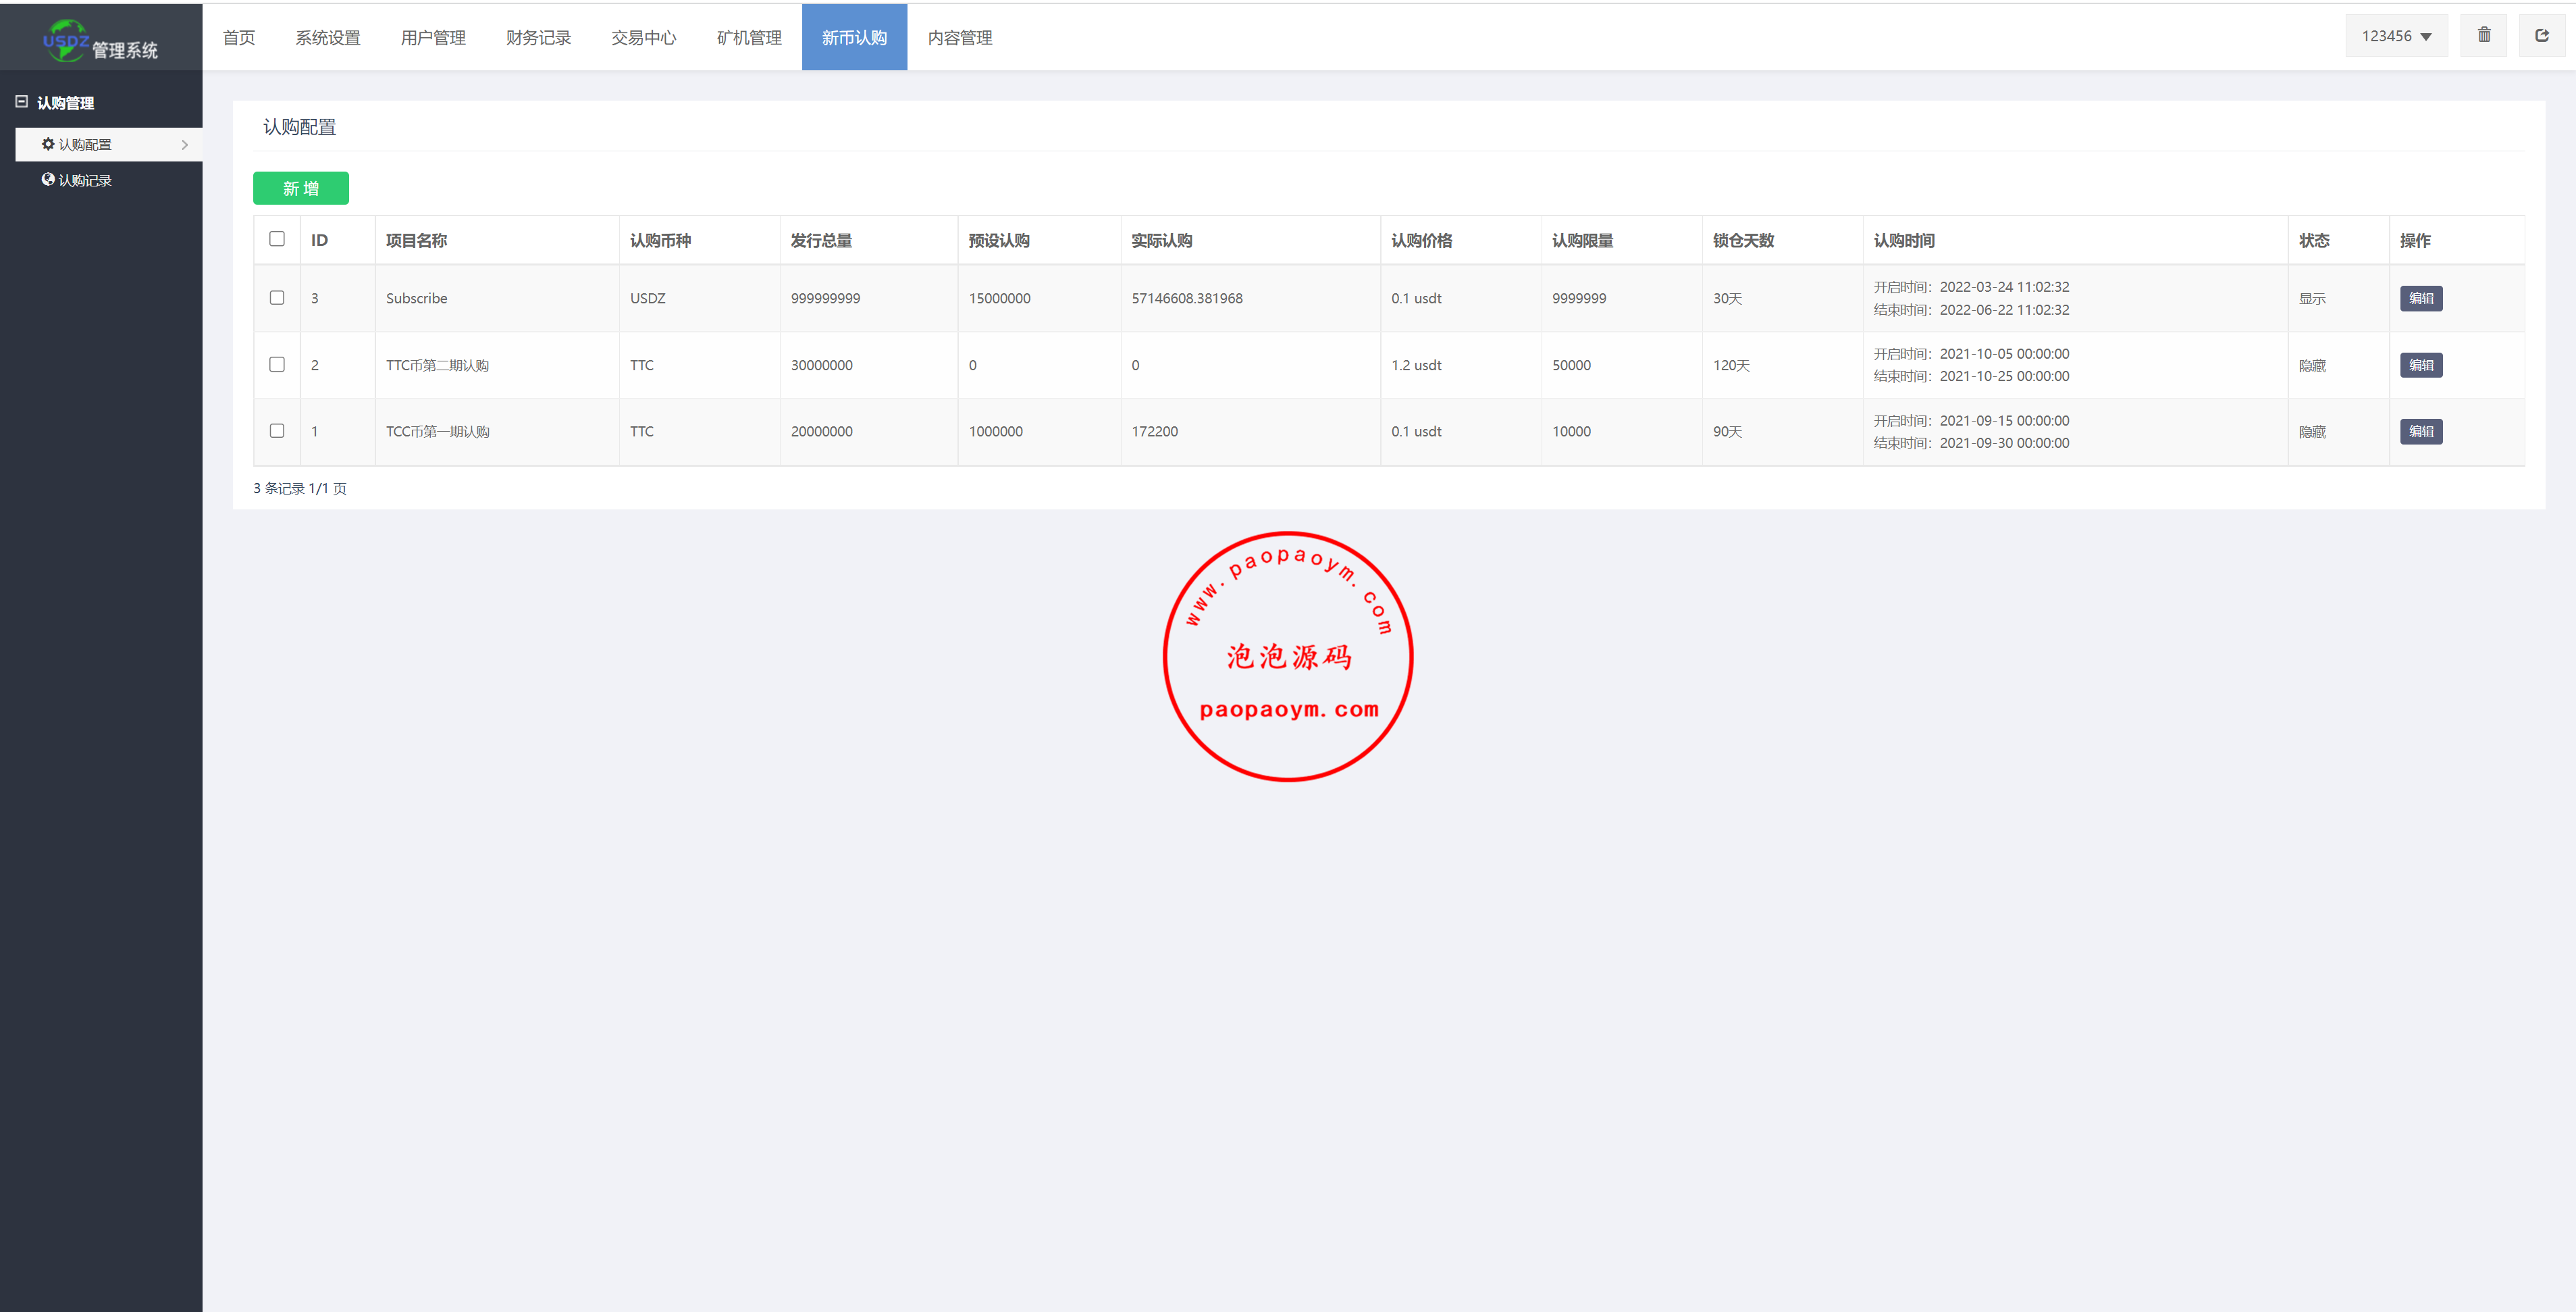Edit the Subscribe project row
2576x1312 pixels.
[x=2420, y=298]
